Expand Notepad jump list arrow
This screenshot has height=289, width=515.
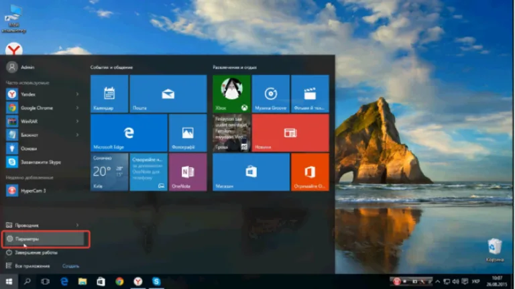pyautogui.click(x=78, y=135)
